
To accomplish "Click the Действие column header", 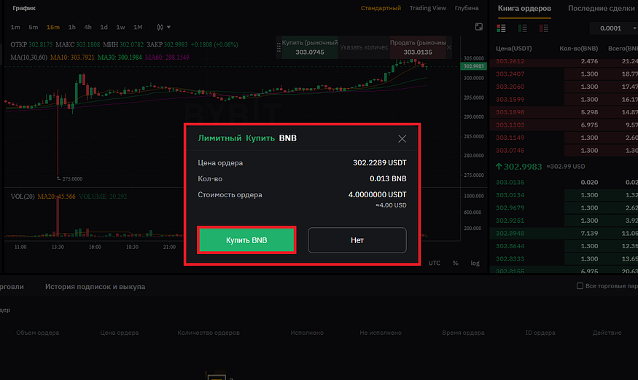I will coord(607,333).
